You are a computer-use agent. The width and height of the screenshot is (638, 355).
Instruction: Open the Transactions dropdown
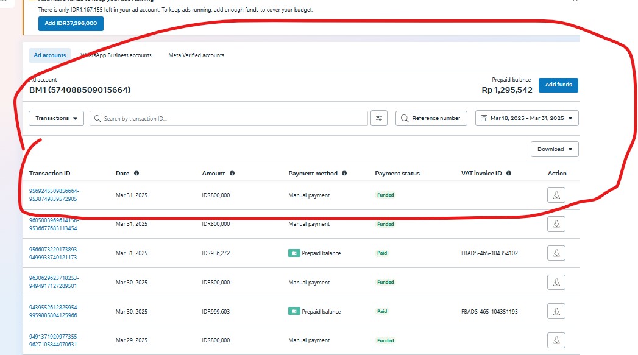coord(56,118)
